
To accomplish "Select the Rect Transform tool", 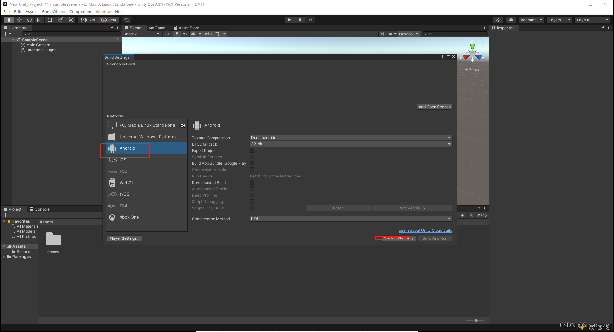I will [x=50, y=20].
